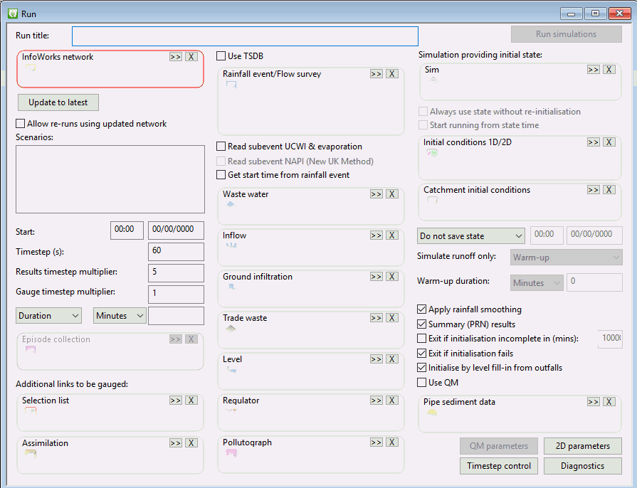Viewport: 637px width, 488px height.
Task: Clear the Catchment initial conditions box
Action: (x=609, y=190)
